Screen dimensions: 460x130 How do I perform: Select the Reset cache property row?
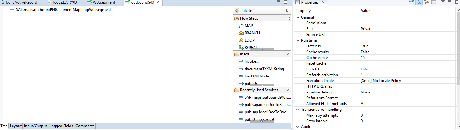[x=375, y=63]
